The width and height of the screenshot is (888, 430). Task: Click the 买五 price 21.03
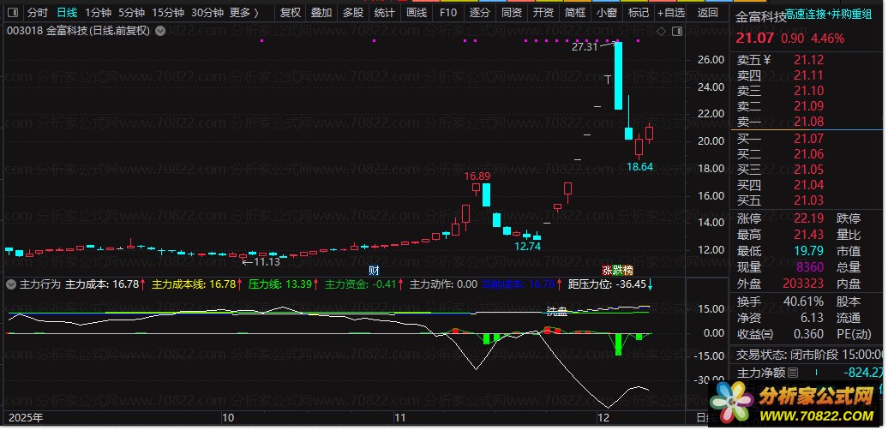[x=809, y=200]
